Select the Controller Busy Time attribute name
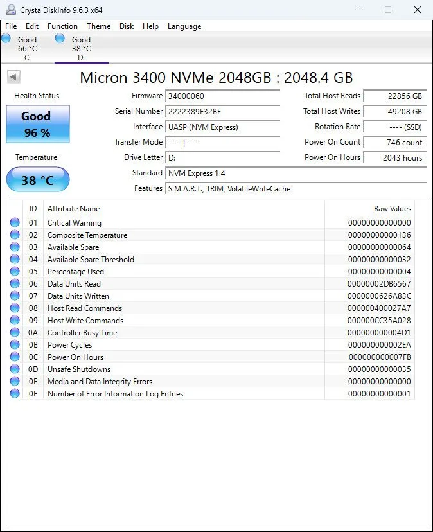 82,333
